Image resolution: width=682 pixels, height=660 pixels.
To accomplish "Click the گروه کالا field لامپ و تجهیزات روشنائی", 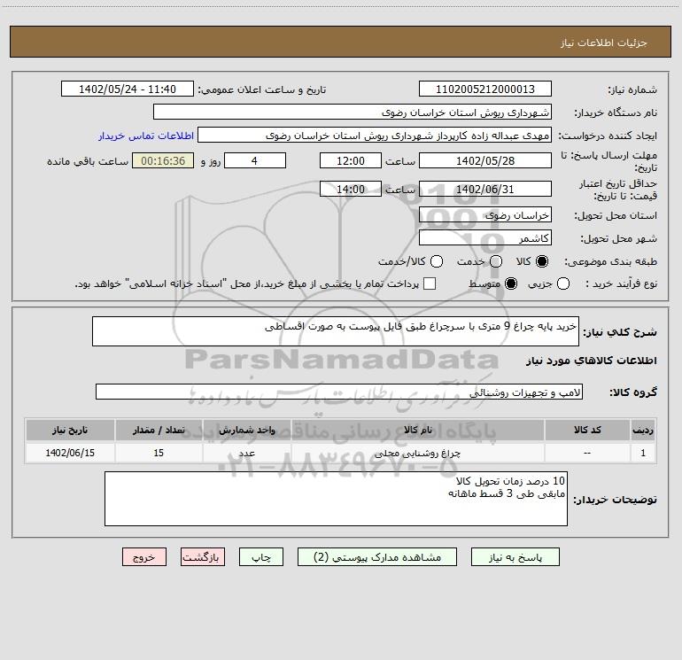I will pos(339,392).
